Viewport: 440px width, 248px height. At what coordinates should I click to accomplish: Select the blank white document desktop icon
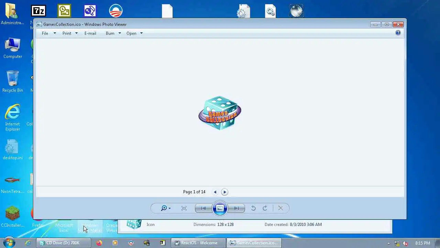(x=167, y=11)
